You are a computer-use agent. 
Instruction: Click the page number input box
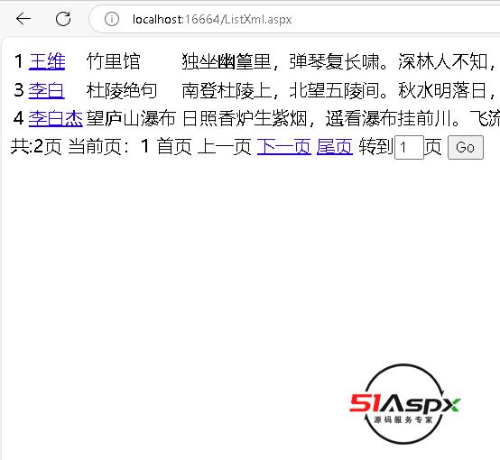click(409, 147)
